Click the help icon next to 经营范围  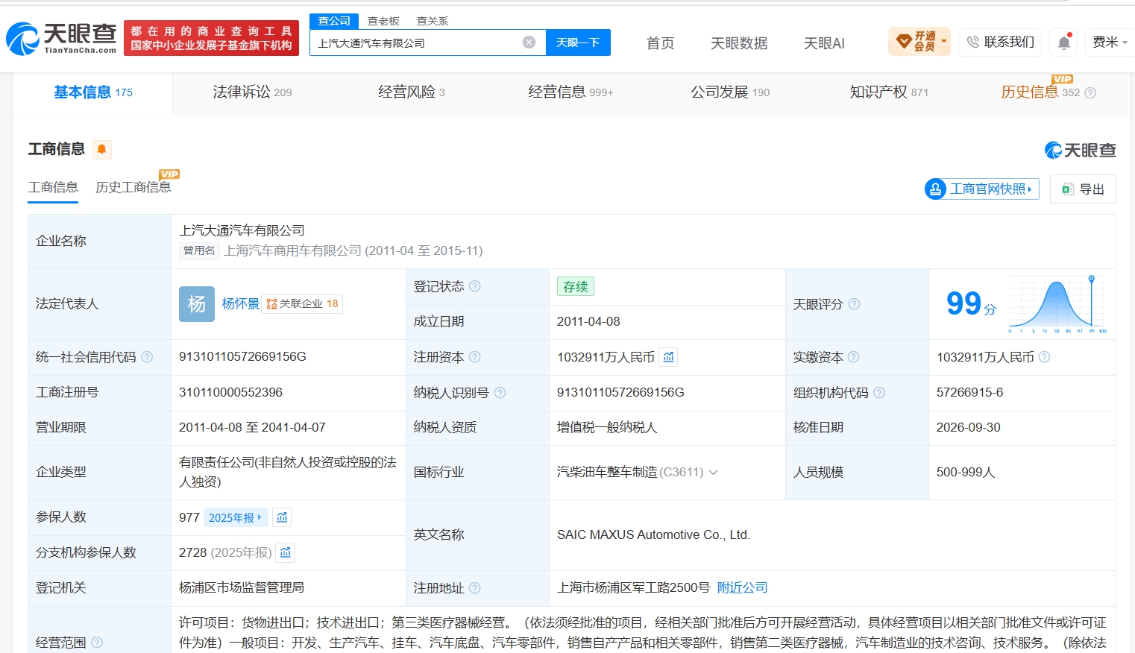click(97, 643)
